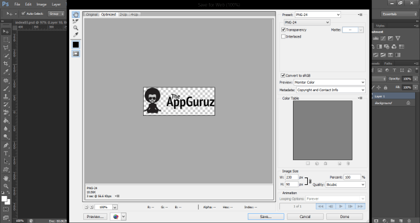Select the Zoom tool in Save for Web dialog

click(76, 28)
